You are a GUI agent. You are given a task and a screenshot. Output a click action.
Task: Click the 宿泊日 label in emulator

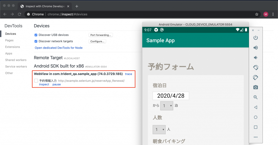tap(160, 86)
